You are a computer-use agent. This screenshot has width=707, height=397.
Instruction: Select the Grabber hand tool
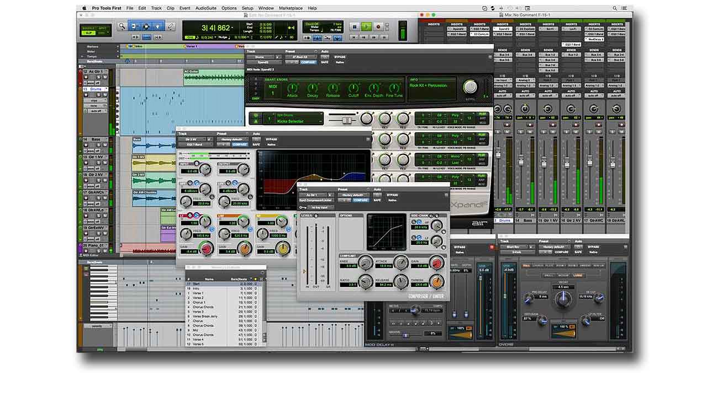pyautogui.click(x=156, y=26)
